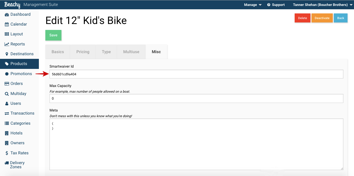354x176 pixels.
Task: Open the Transactions sidebar label
Action: point(22,113)
